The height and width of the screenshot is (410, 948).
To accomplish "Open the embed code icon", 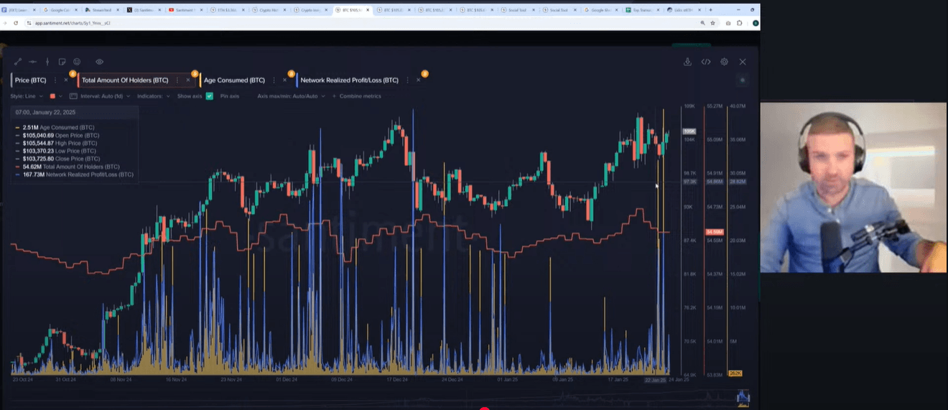I will pos(706,62).
